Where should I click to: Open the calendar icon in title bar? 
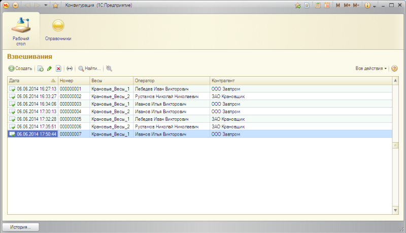(x=326, y=6)
